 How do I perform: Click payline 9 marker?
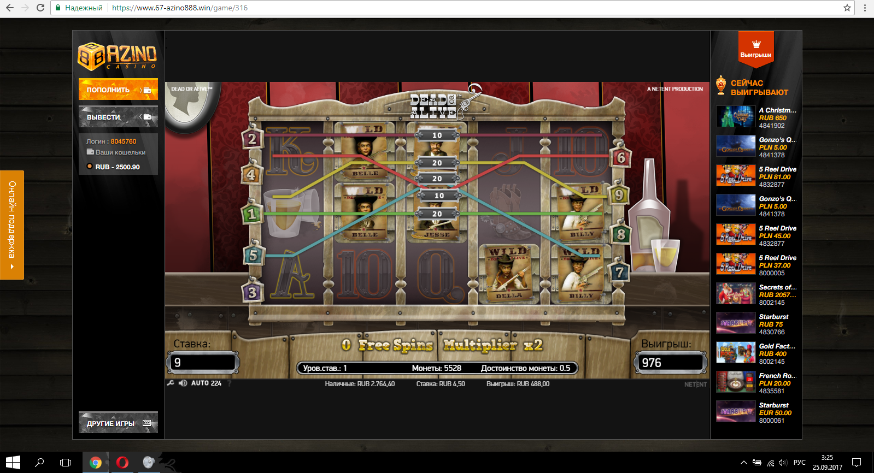pyautogui.click(x=619, y=195)
